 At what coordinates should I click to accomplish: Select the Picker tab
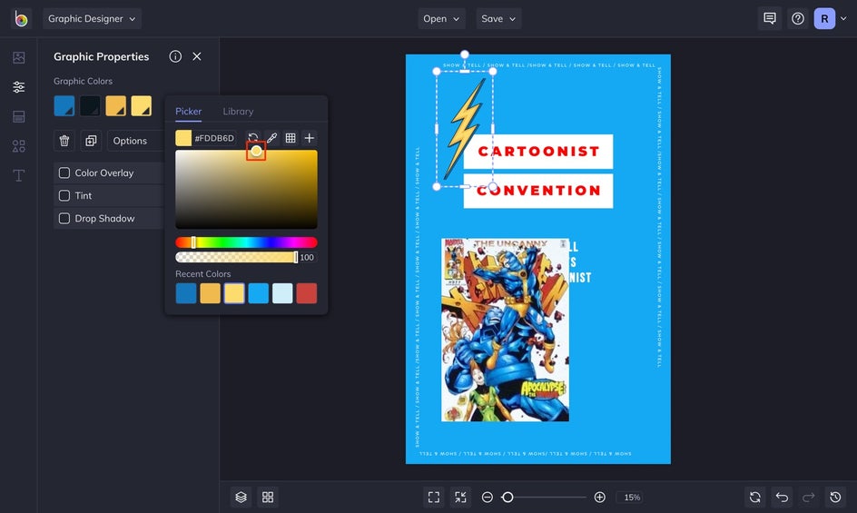[189, 111]
